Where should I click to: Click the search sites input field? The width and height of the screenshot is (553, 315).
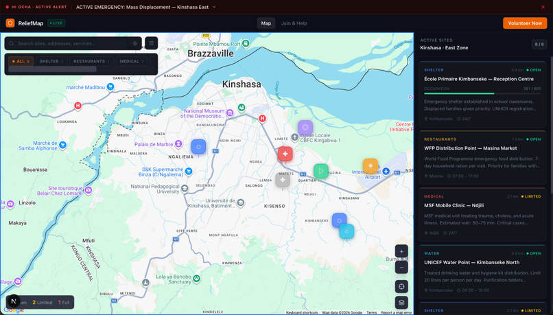pos(72,43)
